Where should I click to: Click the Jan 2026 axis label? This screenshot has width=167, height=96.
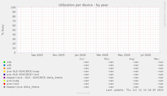pos(80,55)
